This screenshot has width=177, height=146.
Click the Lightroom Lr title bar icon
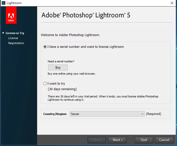click(x=4, y=3)
